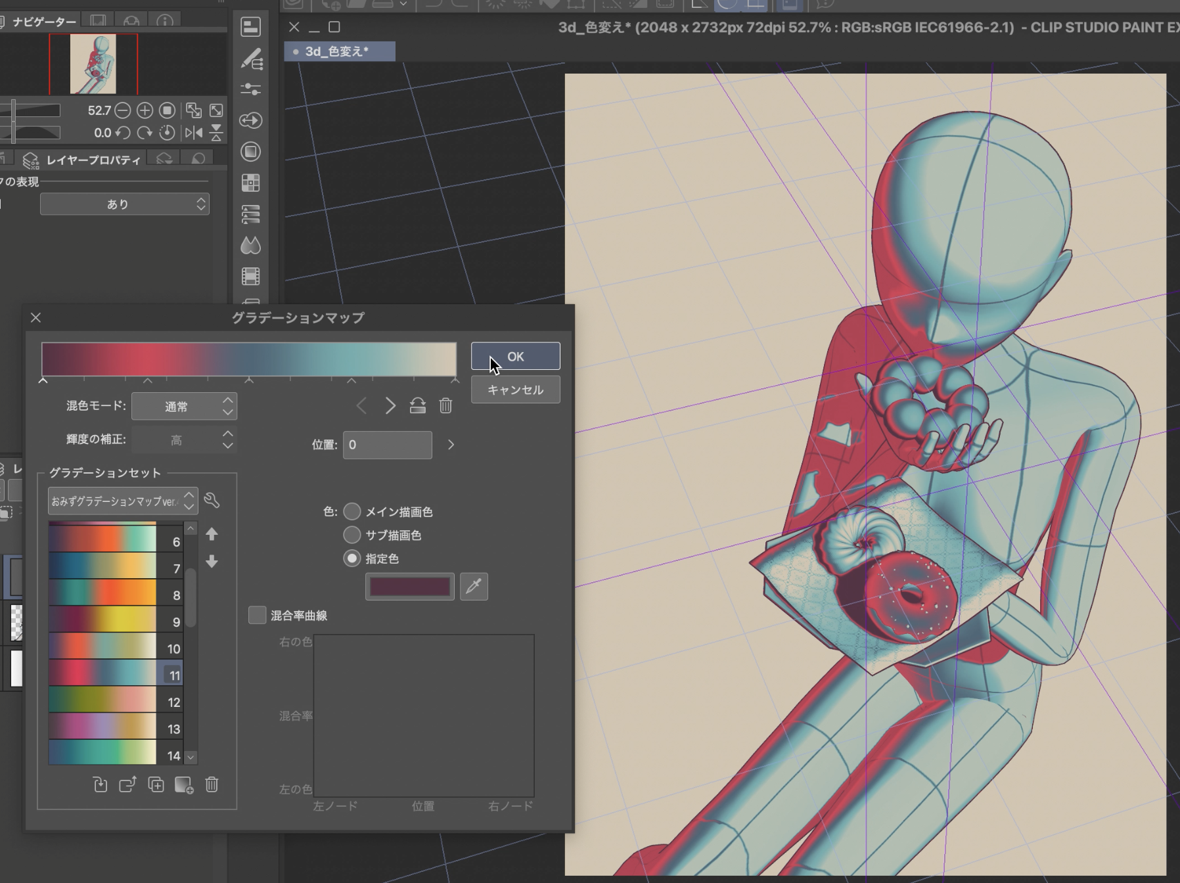The height and width of the screenshot is (883, 1180).
Task: Move the gradient up with the up arrow
Action: coord(212,534)
